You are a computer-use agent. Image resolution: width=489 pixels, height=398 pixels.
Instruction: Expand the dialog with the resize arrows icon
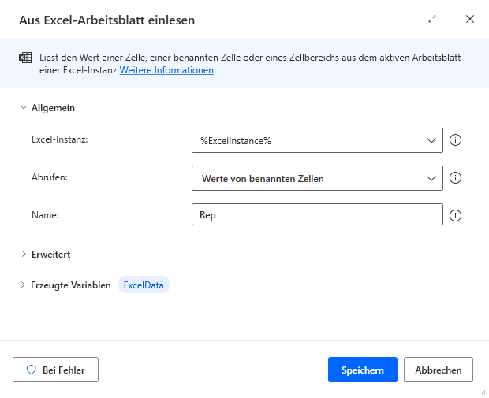[x=432, y=20]
